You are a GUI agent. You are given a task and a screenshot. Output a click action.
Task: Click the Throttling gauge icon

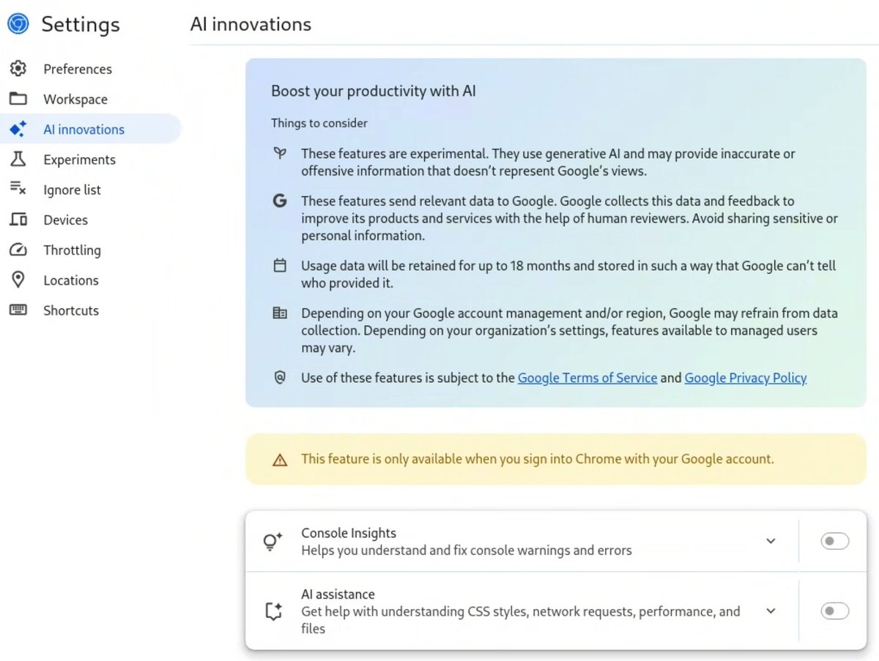[x=18, y=250]
